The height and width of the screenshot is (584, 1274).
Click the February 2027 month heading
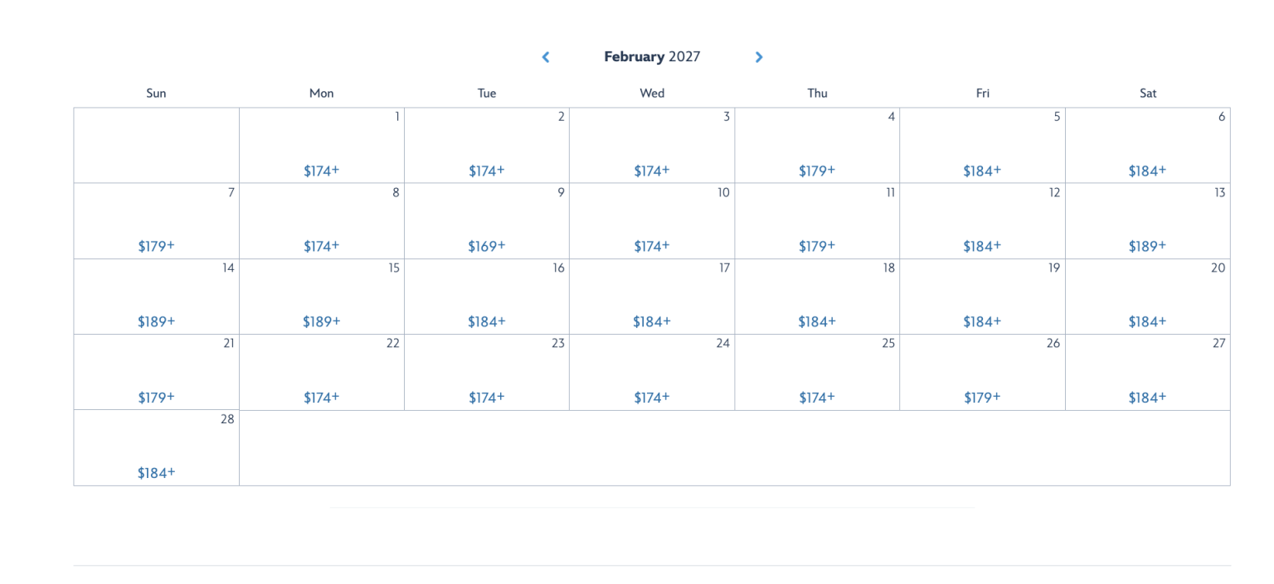[652, 57]
